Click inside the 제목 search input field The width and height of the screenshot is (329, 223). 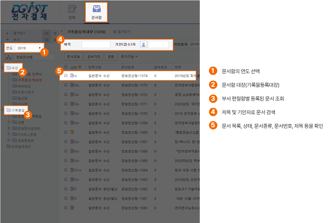[x=96, y=44]
